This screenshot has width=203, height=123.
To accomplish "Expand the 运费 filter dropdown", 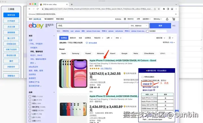I will (109, 38).
